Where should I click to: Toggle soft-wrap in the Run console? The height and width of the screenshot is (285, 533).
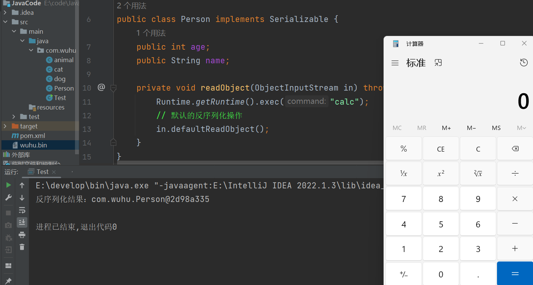click(x=22, y=210)
